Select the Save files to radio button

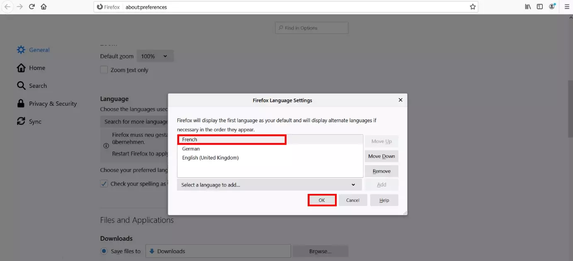pos(104,251)
